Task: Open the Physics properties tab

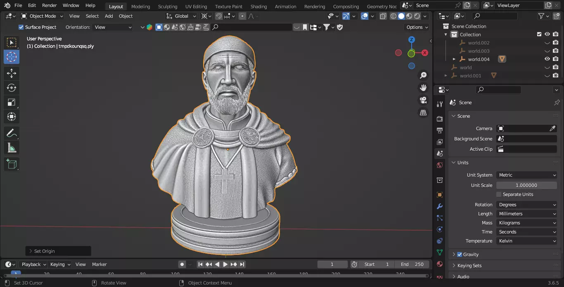Action: [440, 229]
